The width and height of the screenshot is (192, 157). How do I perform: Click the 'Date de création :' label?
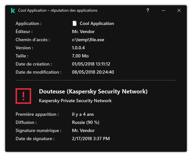coord(34,64)
